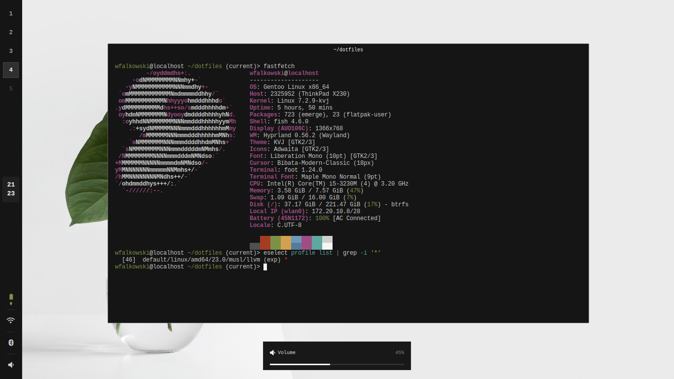
Task: Toggle the Bluetooth icon in the sidebar
Action: [11, 342]
